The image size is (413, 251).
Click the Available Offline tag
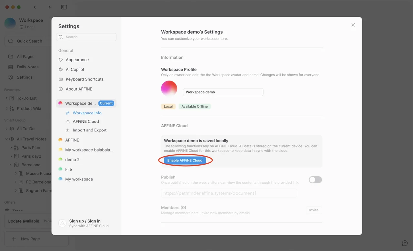(x=195, y=106)
